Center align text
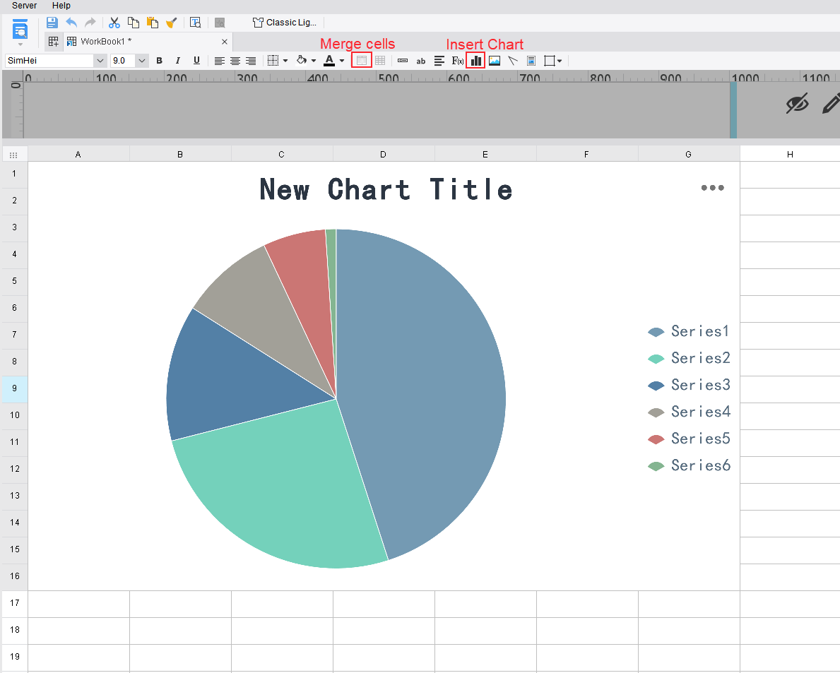 point(235,61)
